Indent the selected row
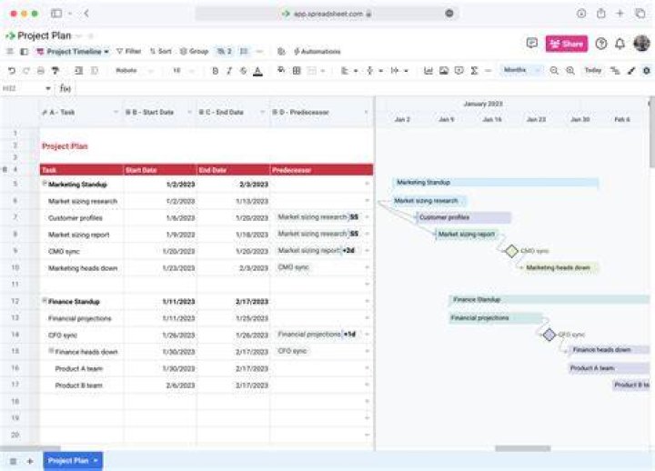Screen dimensions: 655x471 click(78, 71)
